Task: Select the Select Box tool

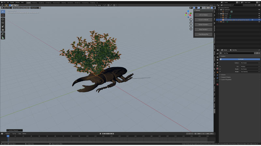Action: click(3, 12)
